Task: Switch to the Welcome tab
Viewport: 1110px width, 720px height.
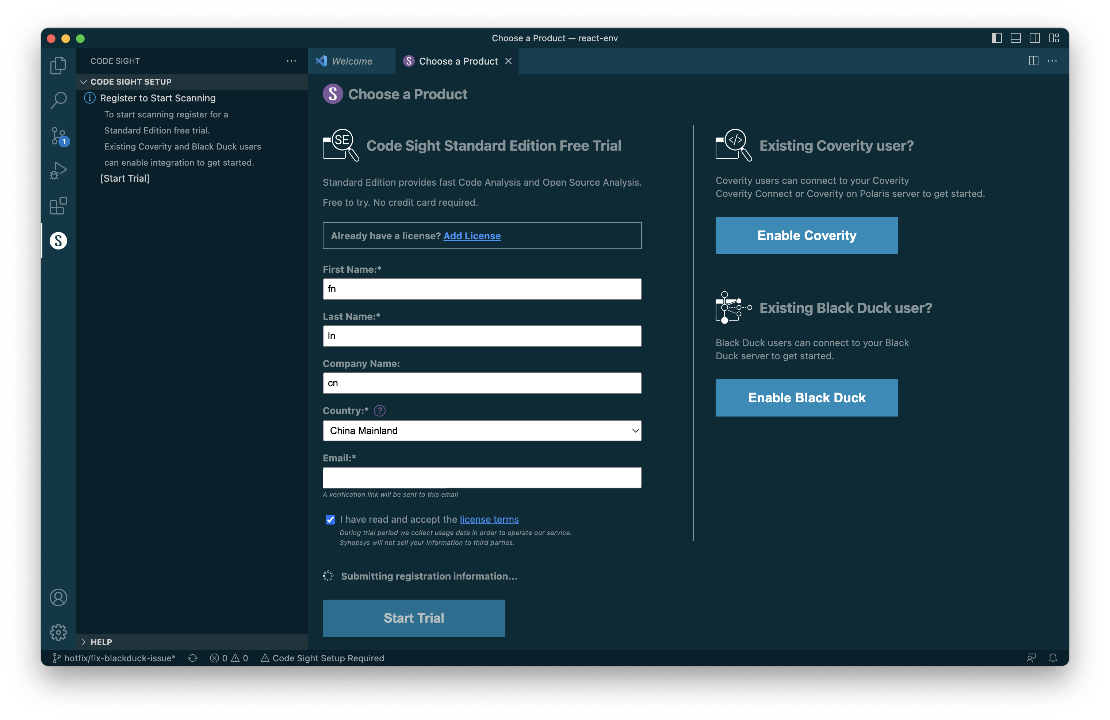Action: (351, 61)
